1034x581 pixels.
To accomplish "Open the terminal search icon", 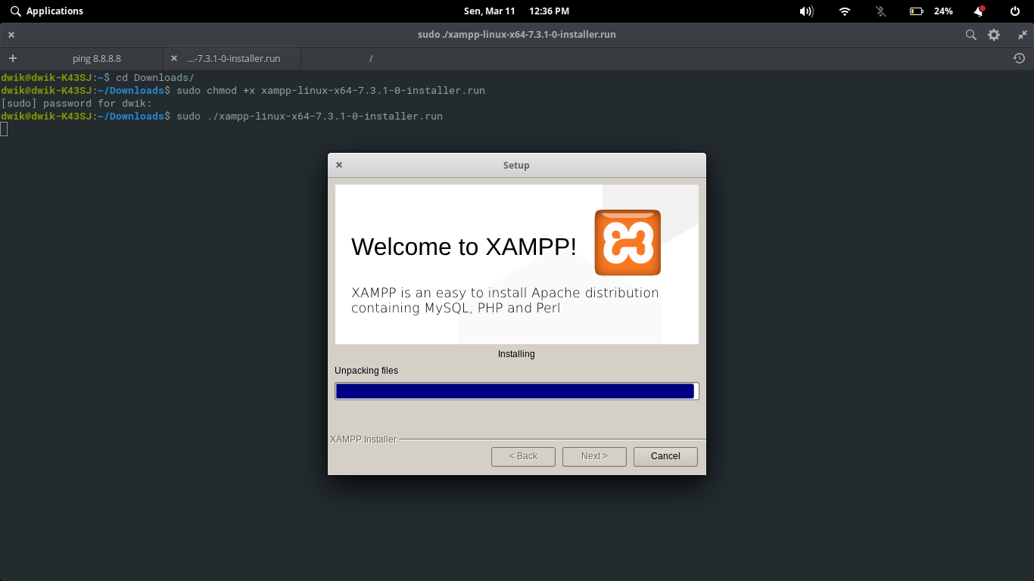I will click(970, 34).
